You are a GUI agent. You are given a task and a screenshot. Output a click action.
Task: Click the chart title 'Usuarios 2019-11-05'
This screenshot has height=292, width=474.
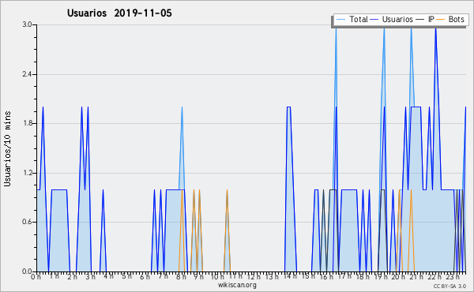[119, 13]
